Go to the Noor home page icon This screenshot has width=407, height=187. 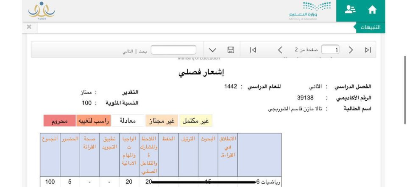372,10
